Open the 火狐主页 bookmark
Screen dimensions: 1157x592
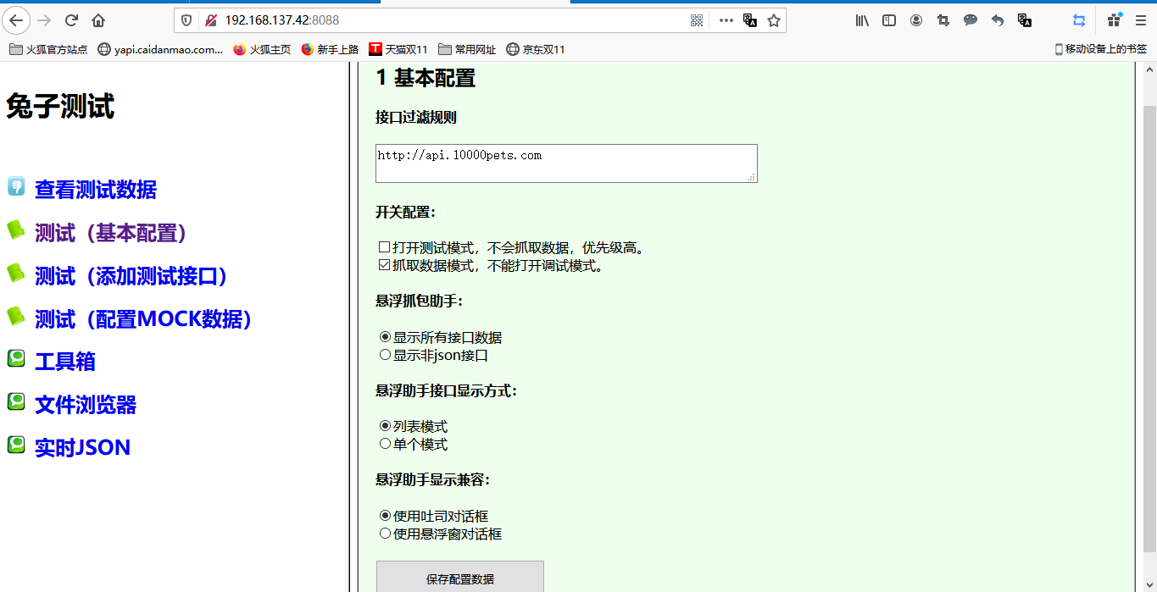(262, 49)
